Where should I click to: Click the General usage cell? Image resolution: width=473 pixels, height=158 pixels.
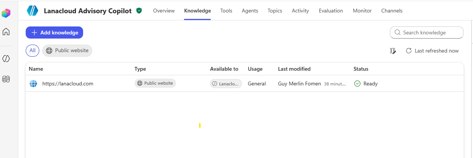[257, 84]
